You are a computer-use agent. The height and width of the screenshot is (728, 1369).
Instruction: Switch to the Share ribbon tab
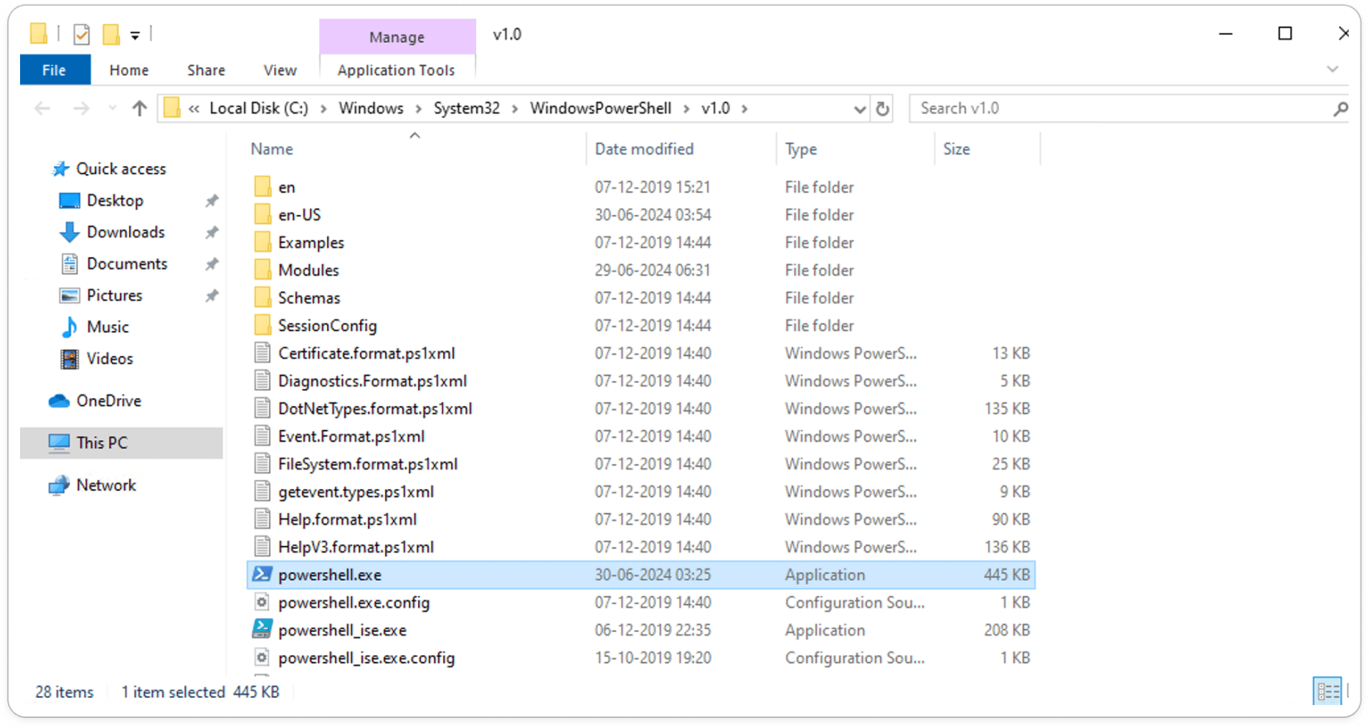click(x=206, y=70)
